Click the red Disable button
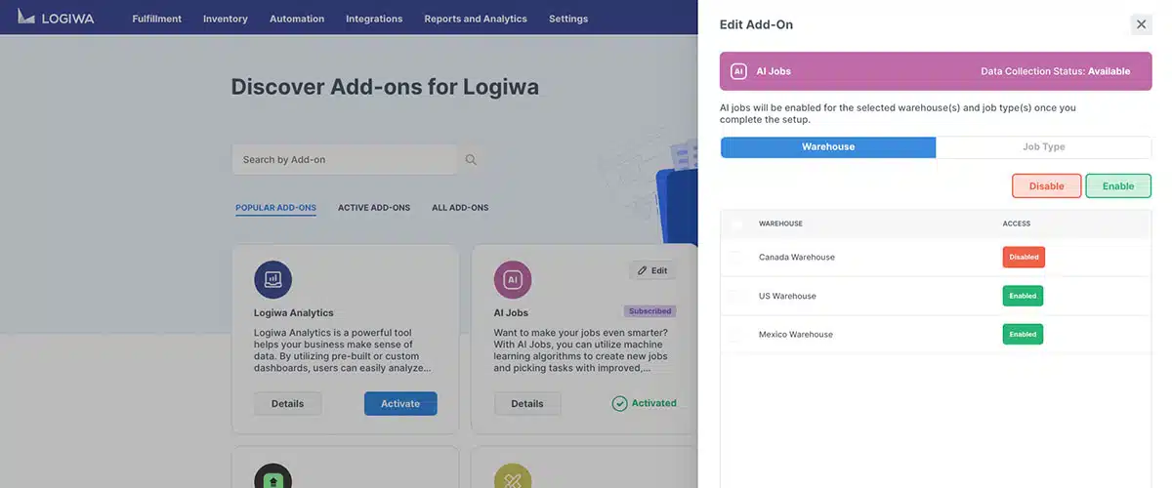This screenshot has height=488, width=1172. [x=1046, y=186]
